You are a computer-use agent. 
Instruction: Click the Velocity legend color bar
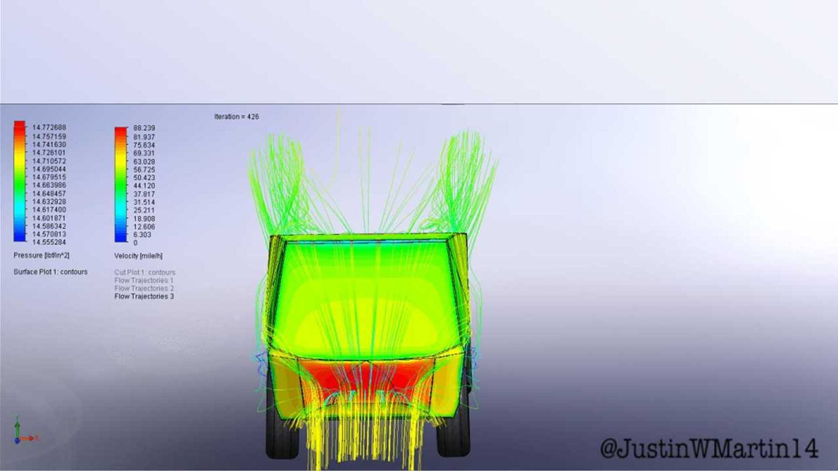121,184
